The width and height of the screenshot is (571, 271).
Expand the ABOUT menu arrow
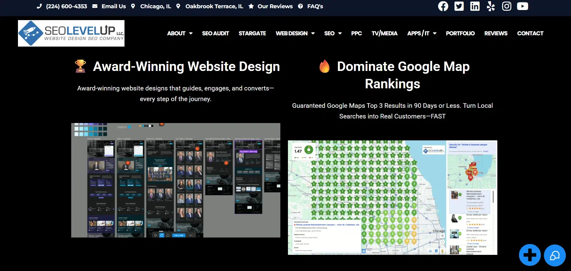click(191, 33)
